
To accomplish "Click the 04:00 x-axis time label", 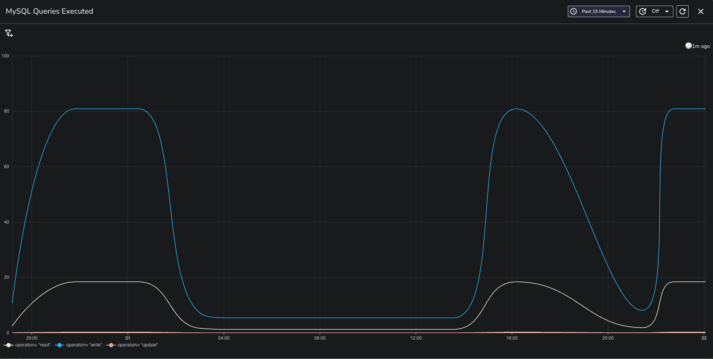I will [x=224, y=338].
